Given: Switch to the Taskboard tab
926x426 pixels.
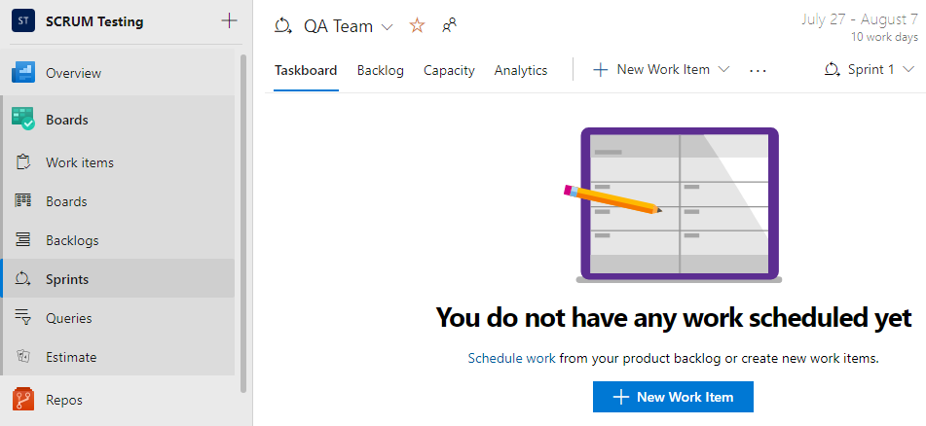Looking at the screenshot, I should pos(306,70).
